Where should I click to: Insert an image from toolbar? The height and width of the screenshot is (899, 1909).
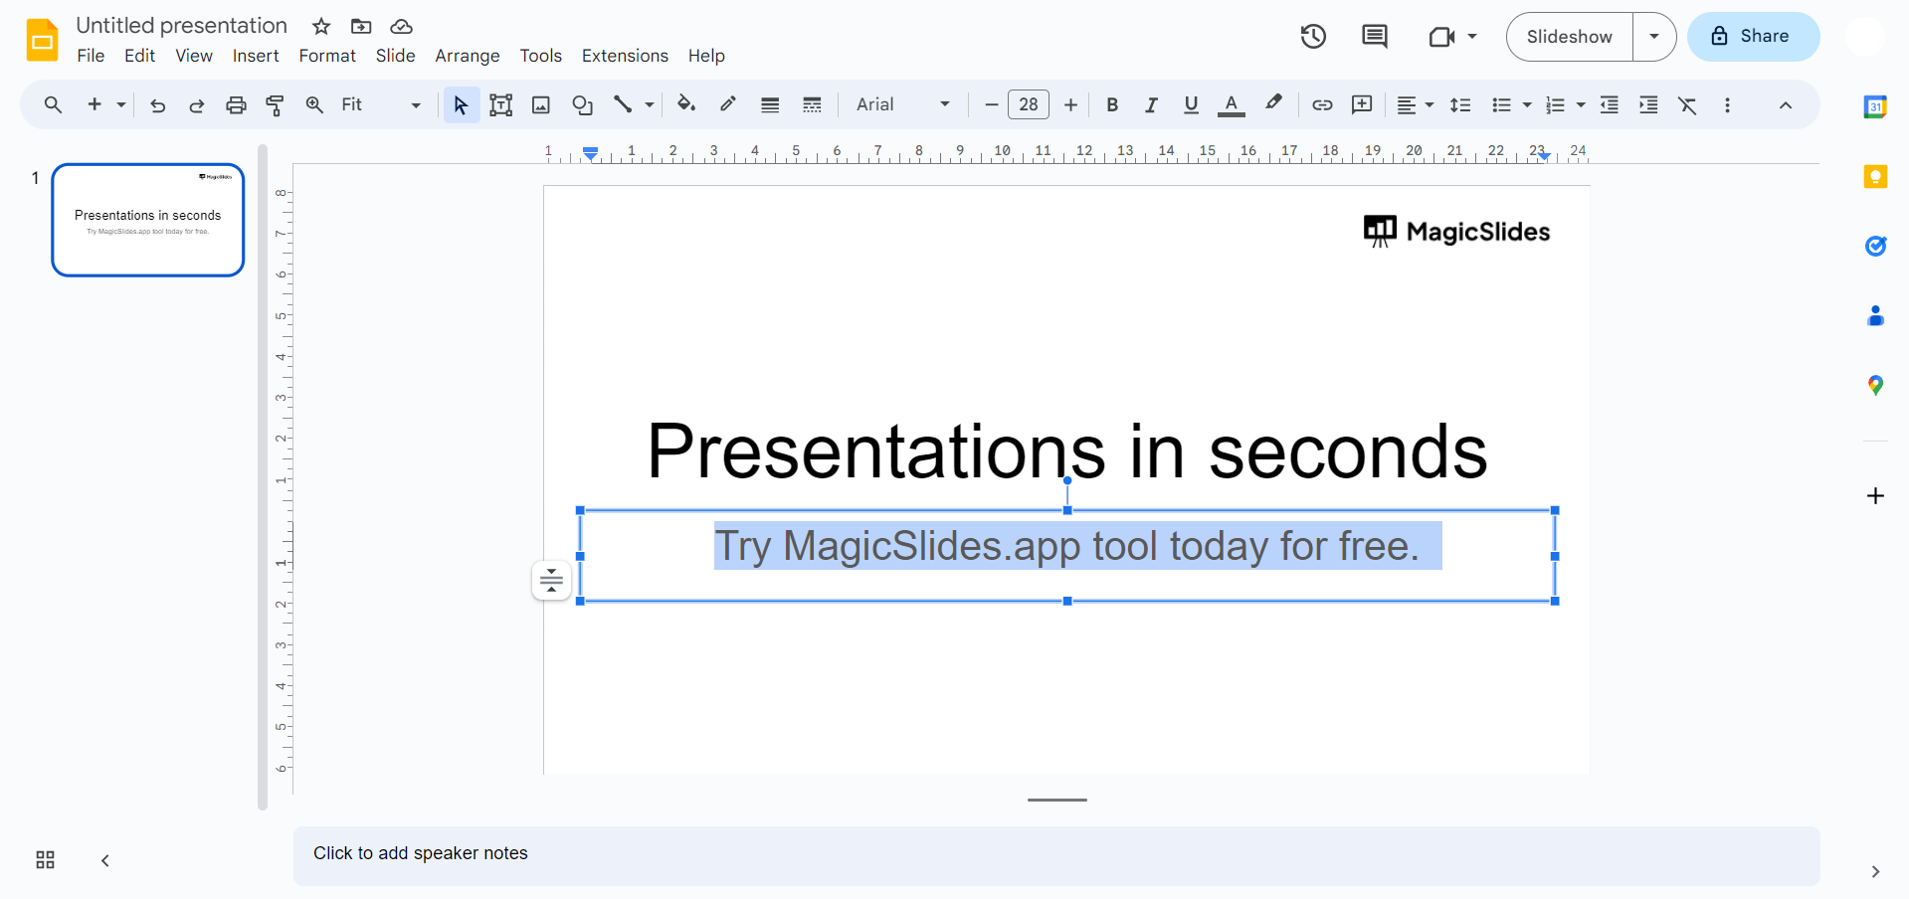point(541,104)
